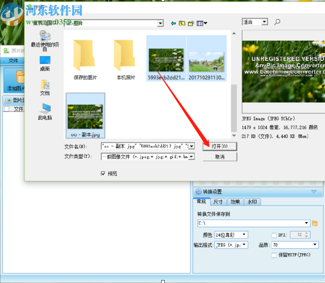This screenshot has width=325, height=283.
Task: Open the 品质 70 dropdown
Action: [x=315, y=245]
